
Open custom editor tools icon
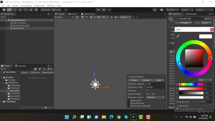36,10
